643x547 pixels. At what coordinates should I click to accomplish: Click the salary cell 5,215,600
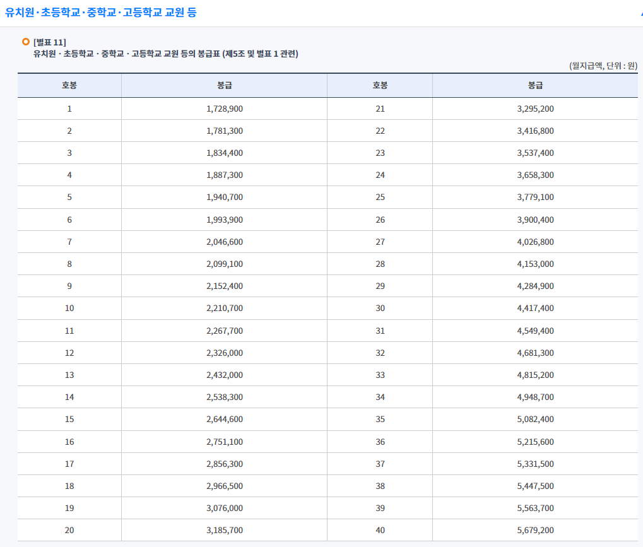click(x=535, y=442)
